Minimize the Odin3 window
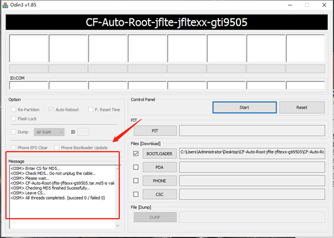 290,5
